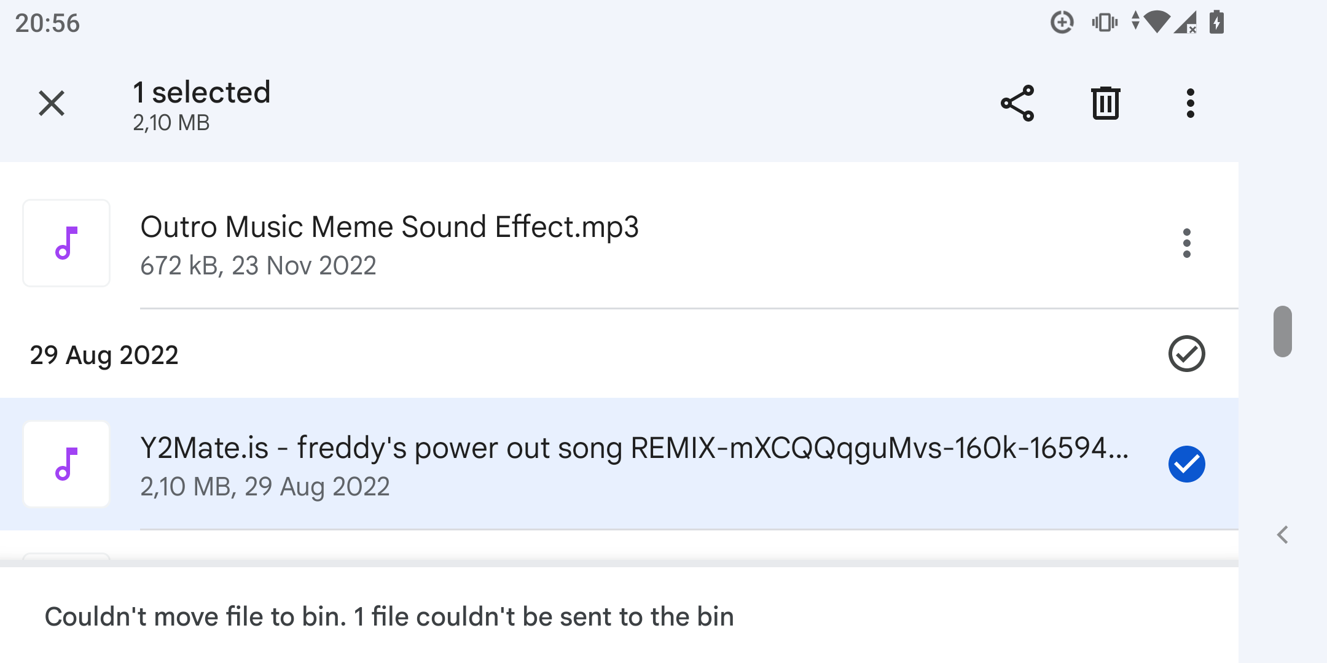Viewport: 1327px width, 663px height.
Task: Select all files from 29 Aug 2022
Action: pos(1186,354)
